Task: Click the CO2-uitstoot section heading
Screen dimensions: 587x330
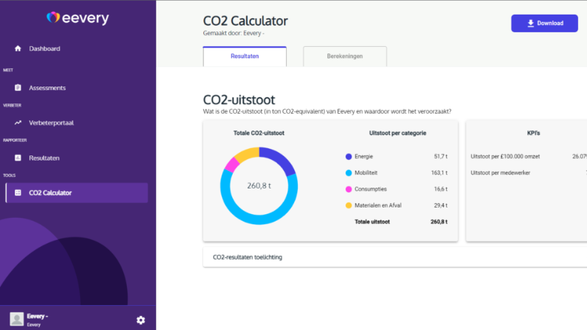Action: 239,100
